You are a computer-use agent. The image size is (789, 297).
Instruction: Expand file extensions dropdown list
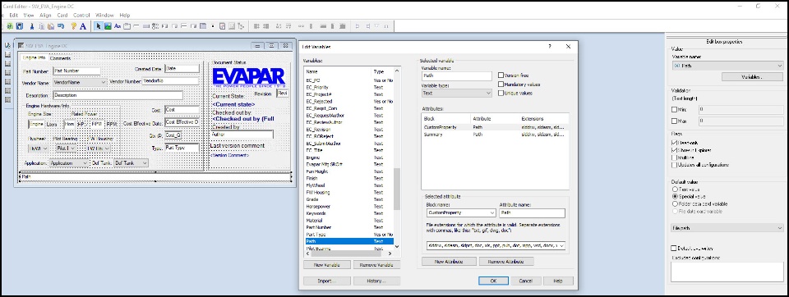(561, 246)
